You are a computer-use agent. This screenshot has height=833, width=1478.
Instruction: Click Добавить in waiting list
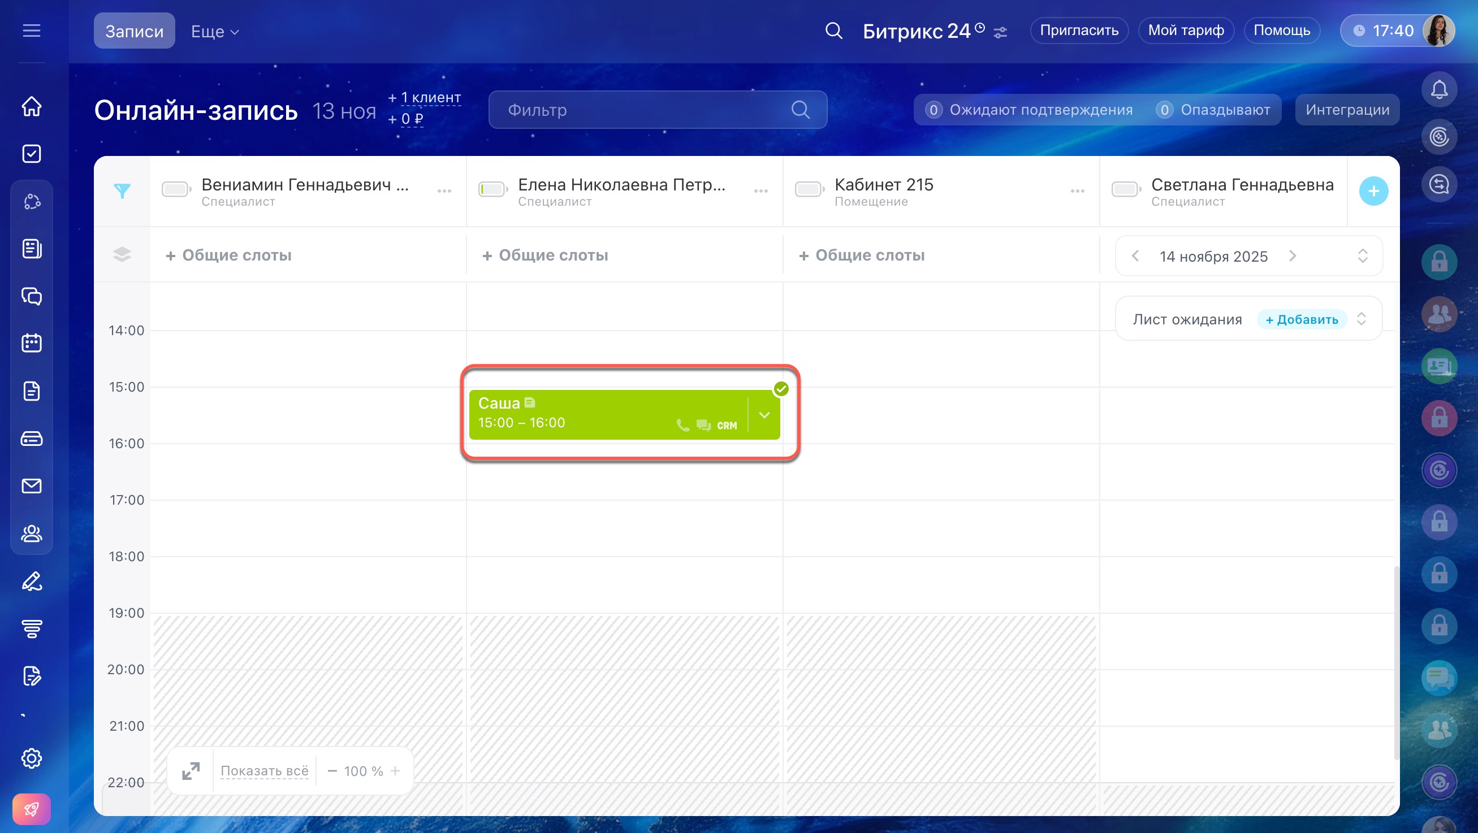point(1301,319)
